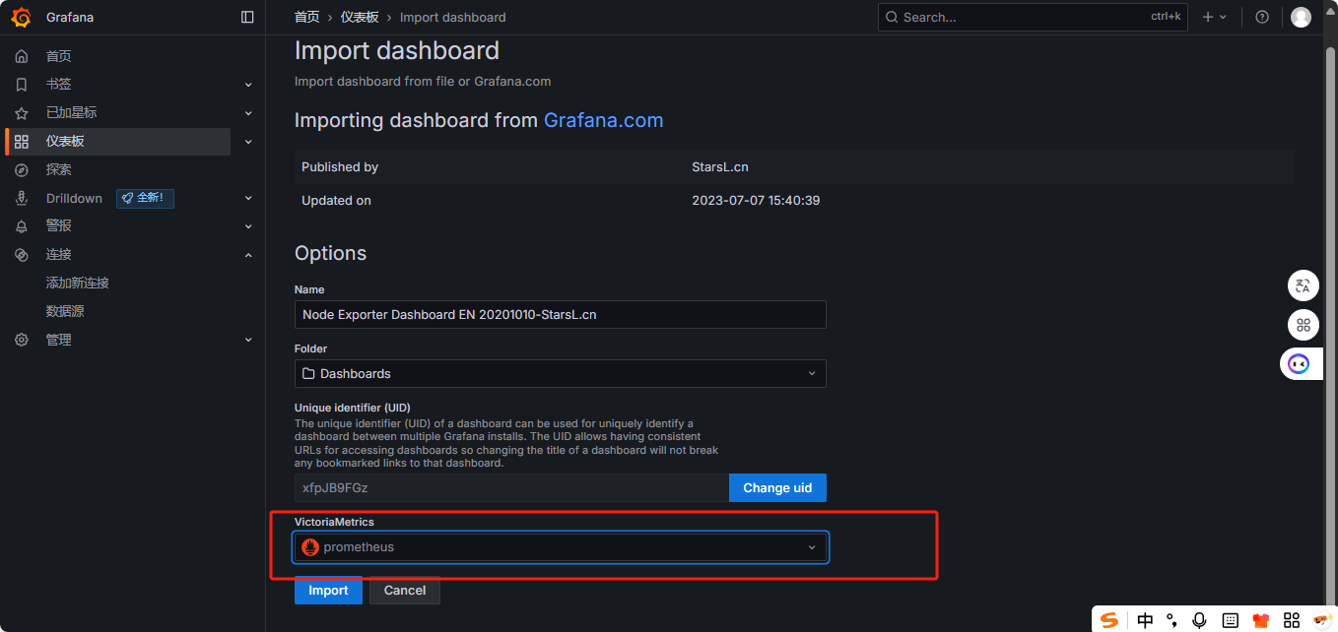The height and width of the screenshot is (632, 1338).
Task: Click the translate floating icon
Action: (x=1303, y=285)
